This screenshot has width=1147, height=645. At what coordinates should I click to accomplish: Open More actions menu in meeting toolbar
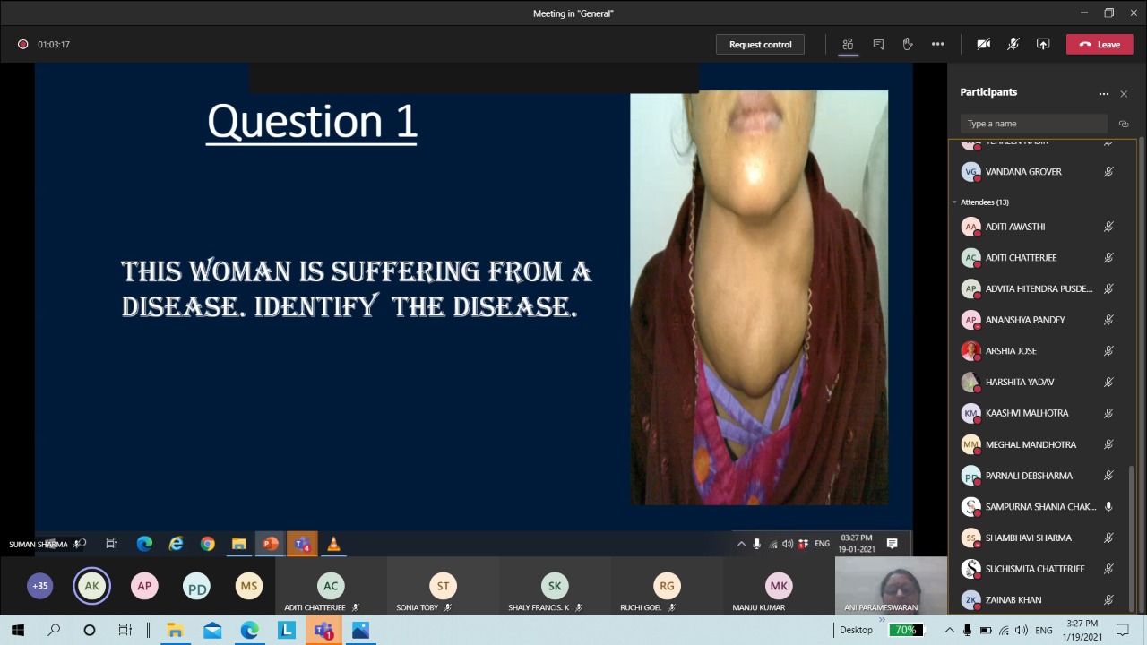tap(937, 44)
